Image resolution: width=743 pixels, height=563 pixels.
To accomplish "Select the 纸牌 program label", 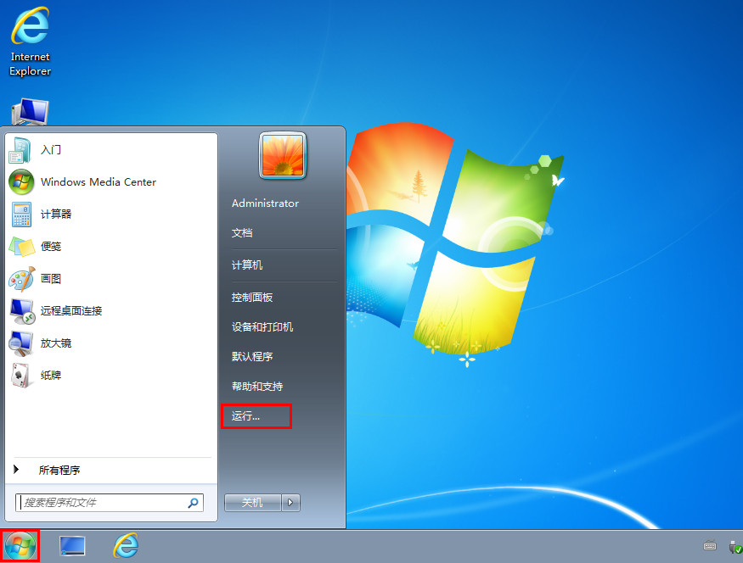I will (x=51, y=376).
